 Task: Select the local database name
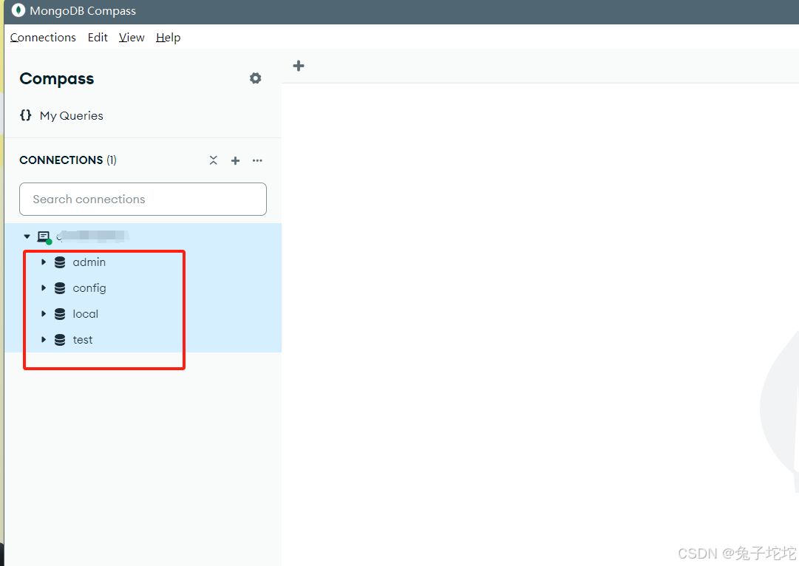(86, 314)
